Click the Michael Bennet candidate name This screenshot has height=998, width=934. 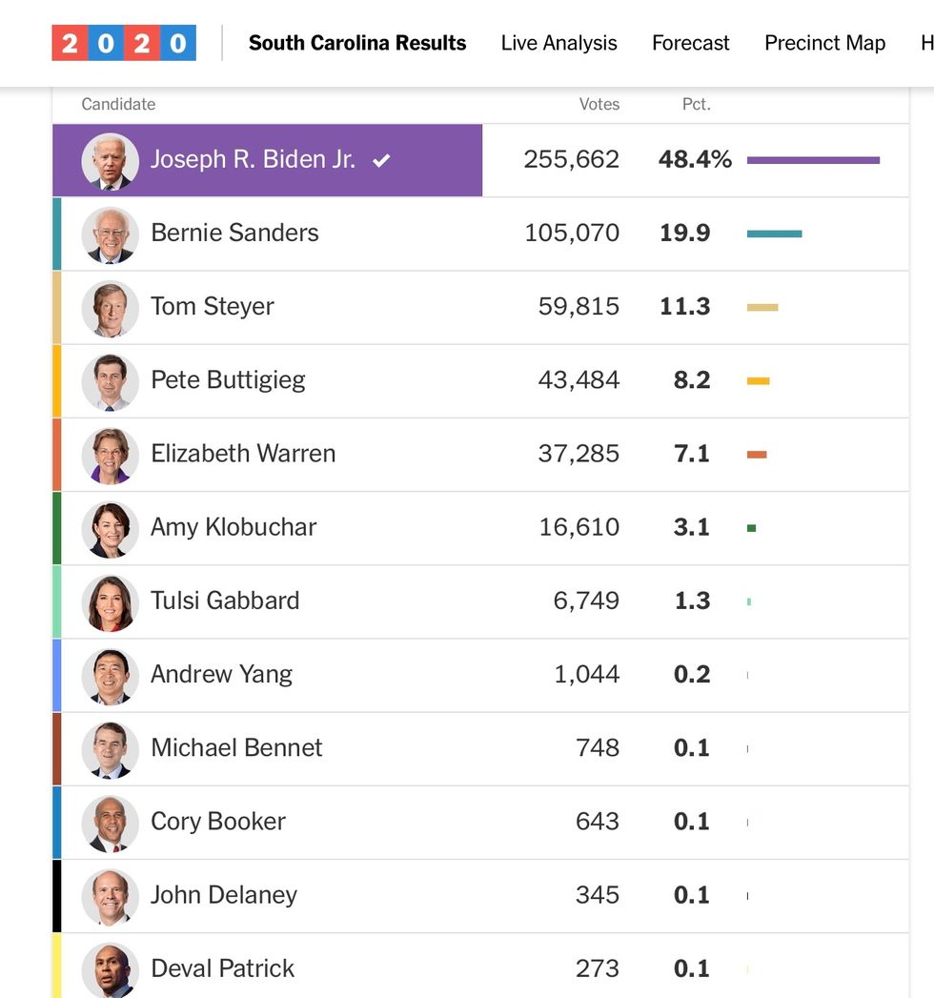[x=236, y=747]
